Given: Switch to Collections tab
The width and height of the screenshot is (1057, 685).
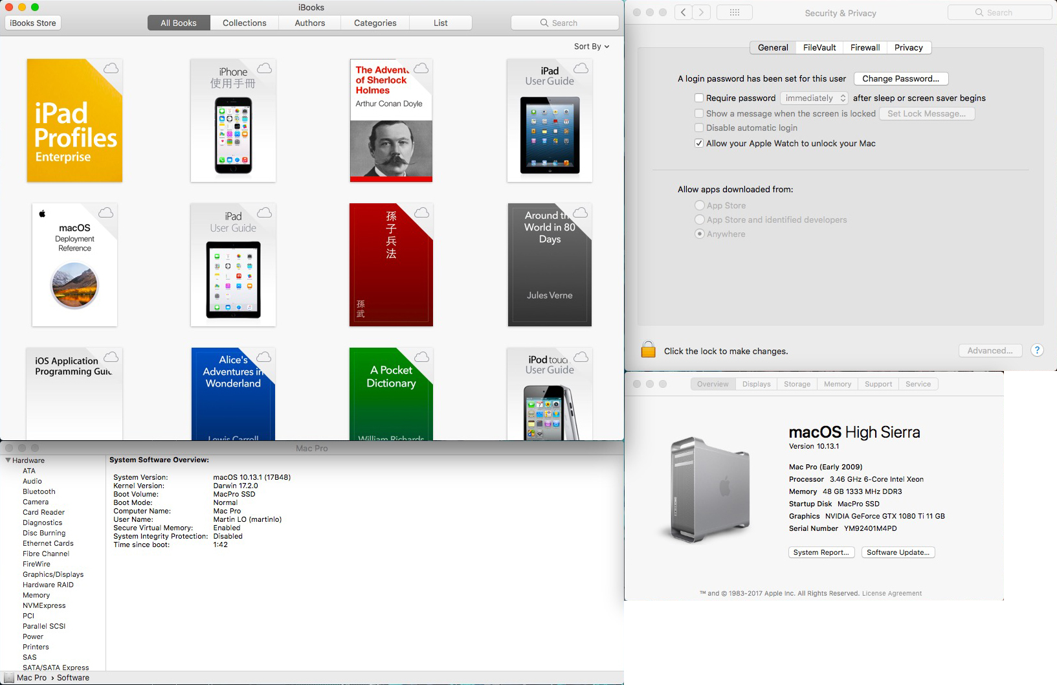Looking at the screenshot, I should point(245,23).
